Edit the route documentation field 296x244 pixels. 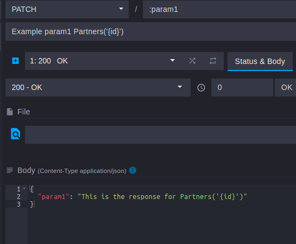tap(150, 31)
